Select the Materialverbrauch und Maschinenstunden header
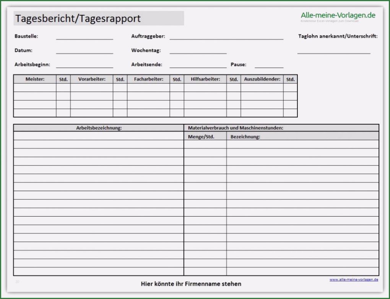Image resolution: width=390 pixels, height=299 pixels. coord(235,128)
